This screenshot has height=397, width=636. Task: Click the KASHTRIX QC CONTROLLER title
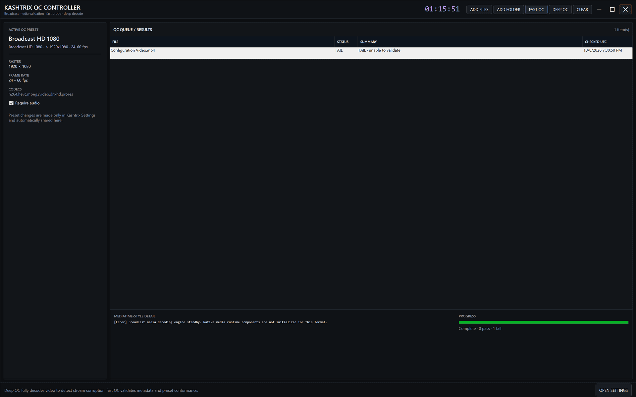point(42,8)
